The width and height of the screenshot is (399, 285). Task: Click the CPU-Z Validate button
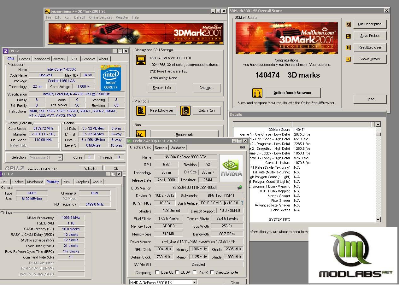[90, 169]
